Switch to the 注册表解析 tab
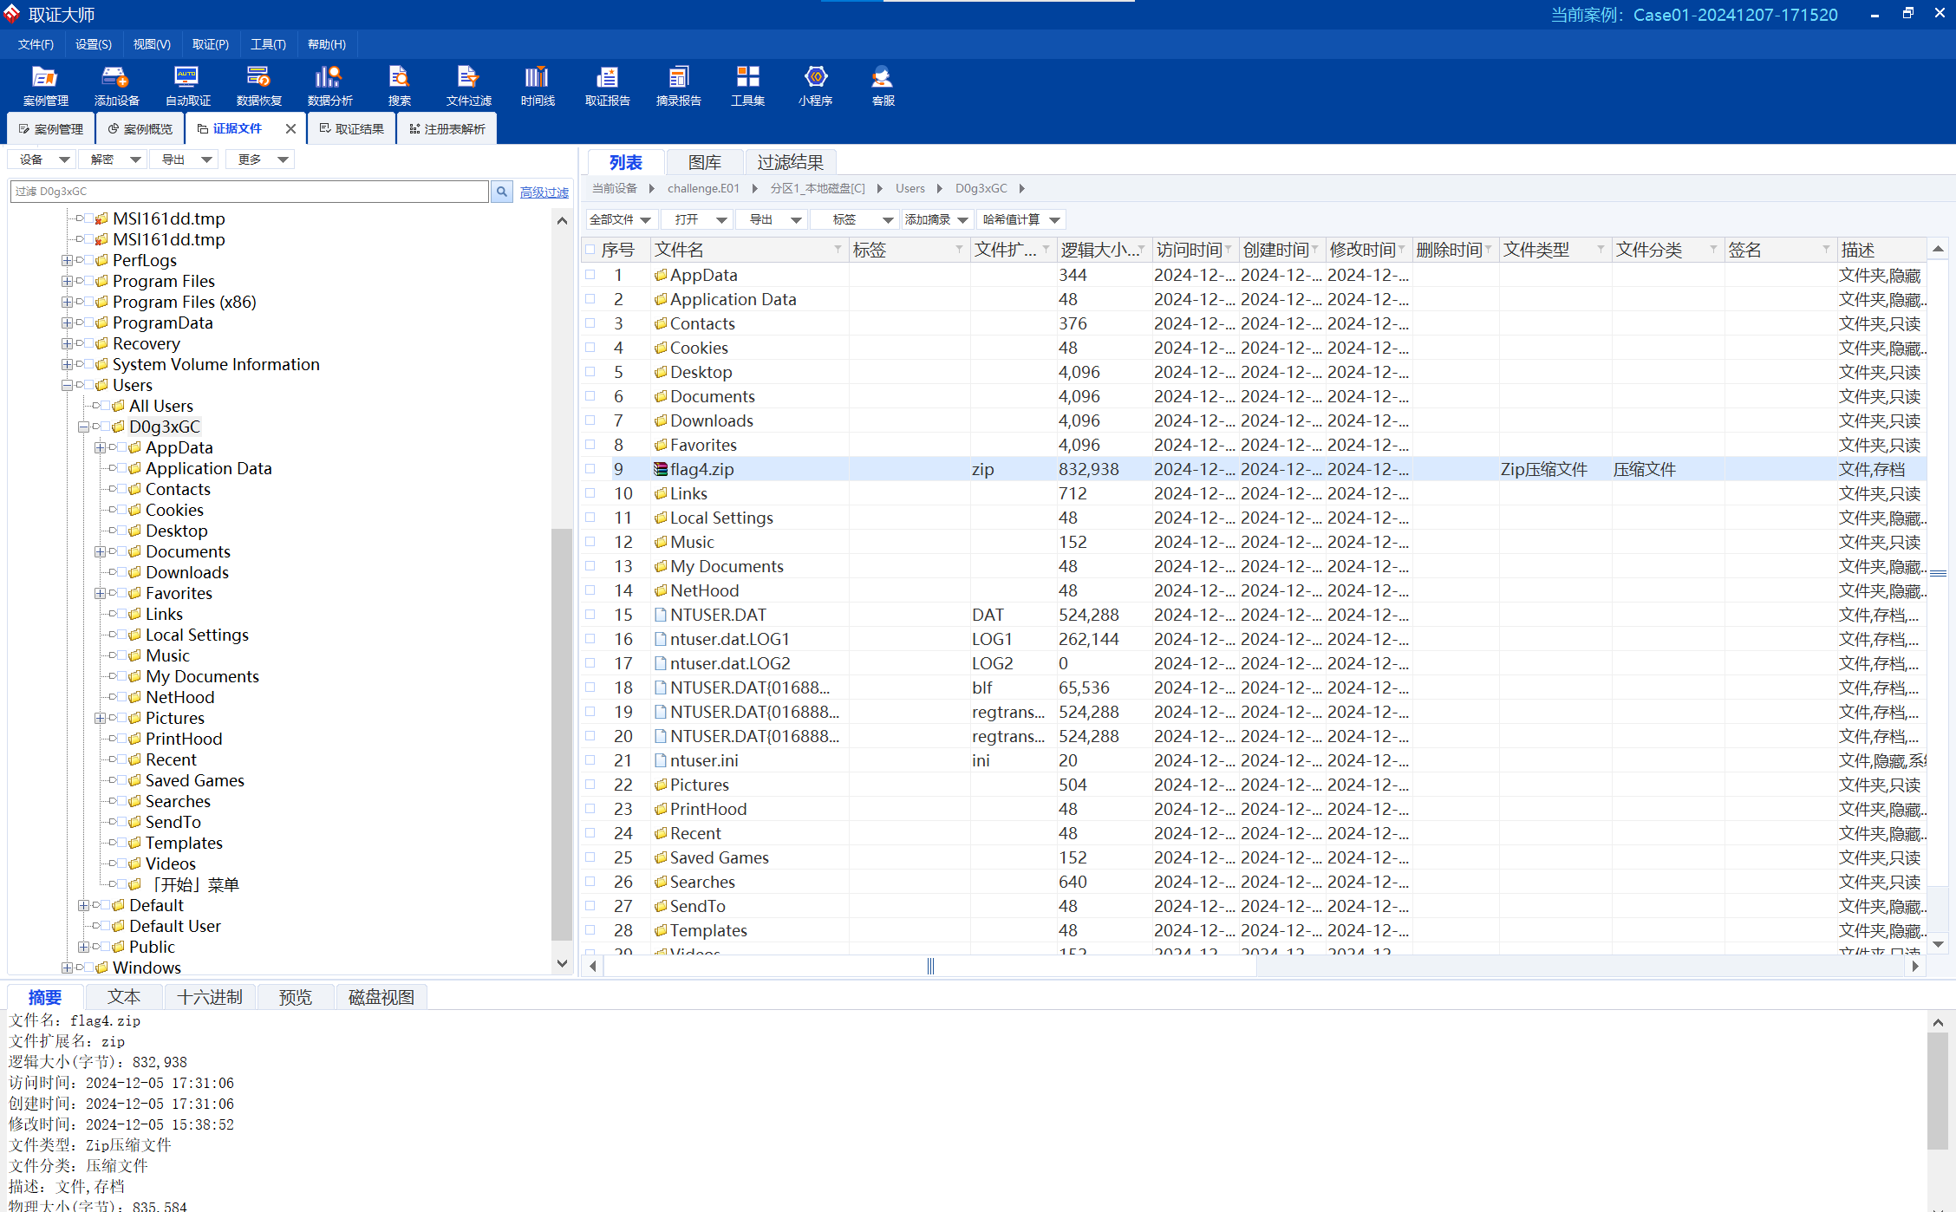Screen dimensions: 1956x1212 point(447,129)
